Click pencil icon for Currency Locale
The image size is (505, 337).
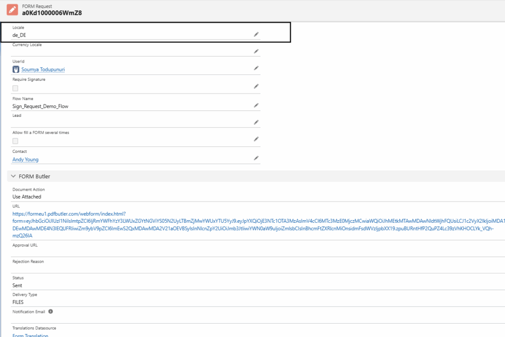(256, 51)
